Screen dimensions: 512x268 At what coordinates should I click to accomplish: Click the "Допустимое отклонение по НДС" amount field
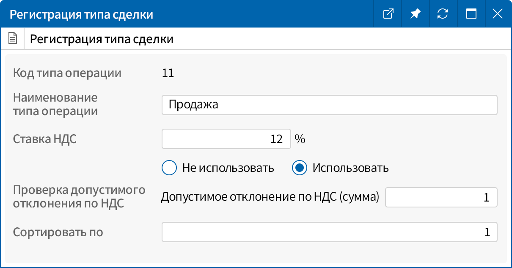coord(440,197)
